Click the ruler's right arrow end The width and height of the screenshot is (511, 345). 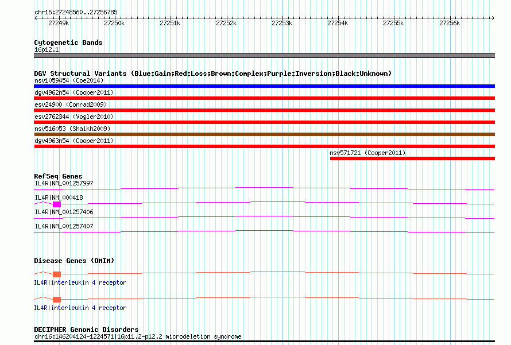click(x=493, y=18)
